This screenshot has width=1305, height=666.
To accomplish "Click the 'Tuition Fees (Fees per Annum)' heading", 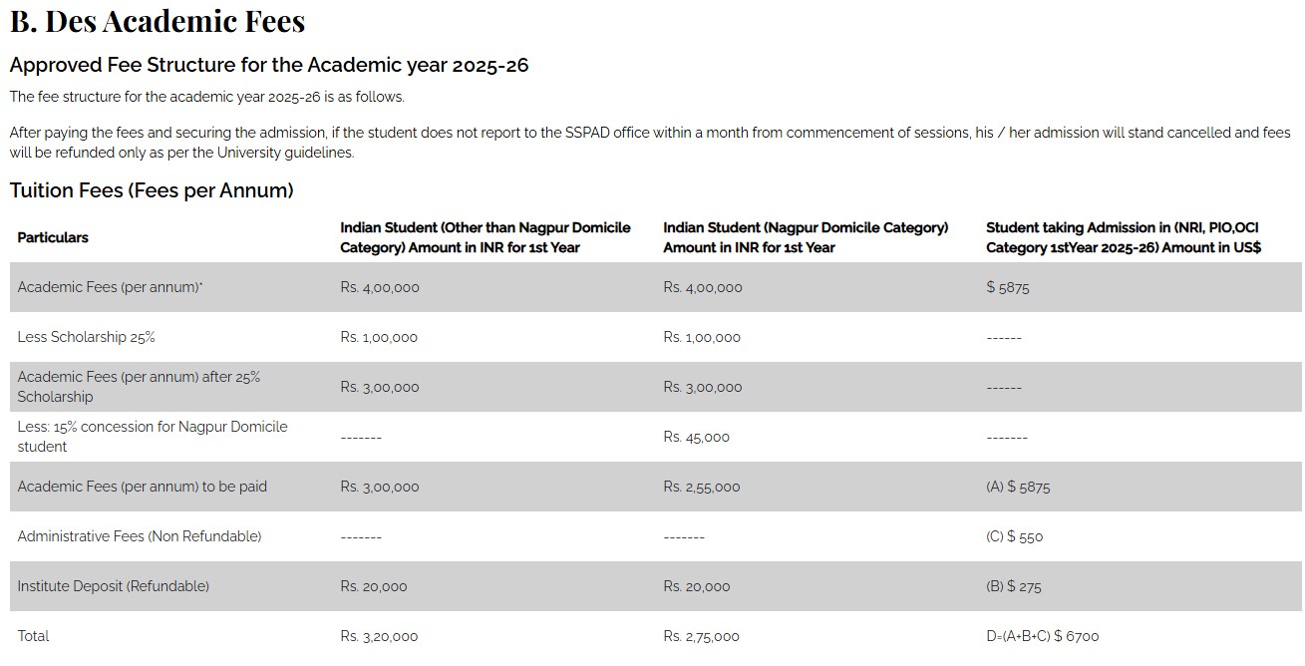I will 152,190.
